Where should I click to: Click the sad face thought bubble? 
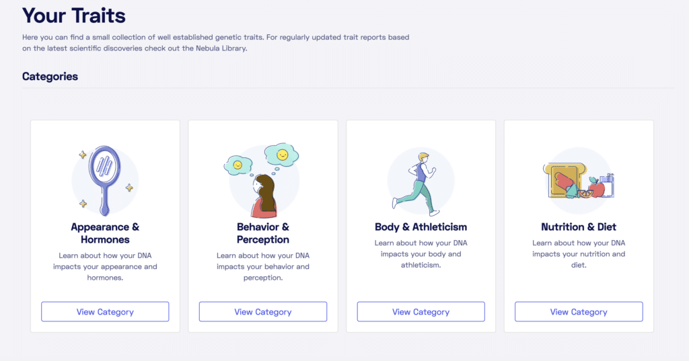(238, 165)
